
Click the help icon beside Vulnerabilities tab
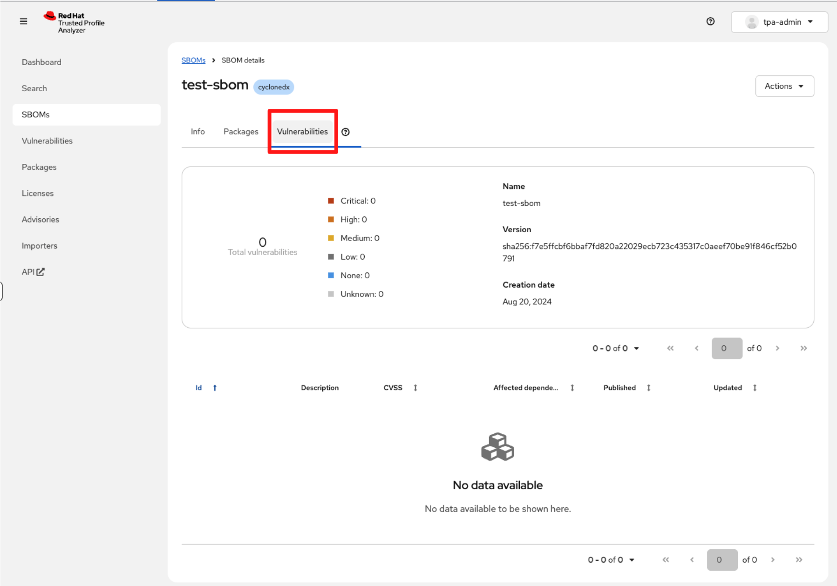pos(345,132)
